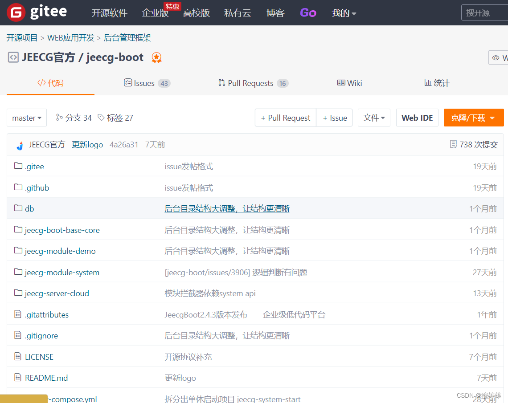The width and height of the screenshot is (508, 403).
Task: Follow the 开源项目 breadcrumb link
Action: 22,38
